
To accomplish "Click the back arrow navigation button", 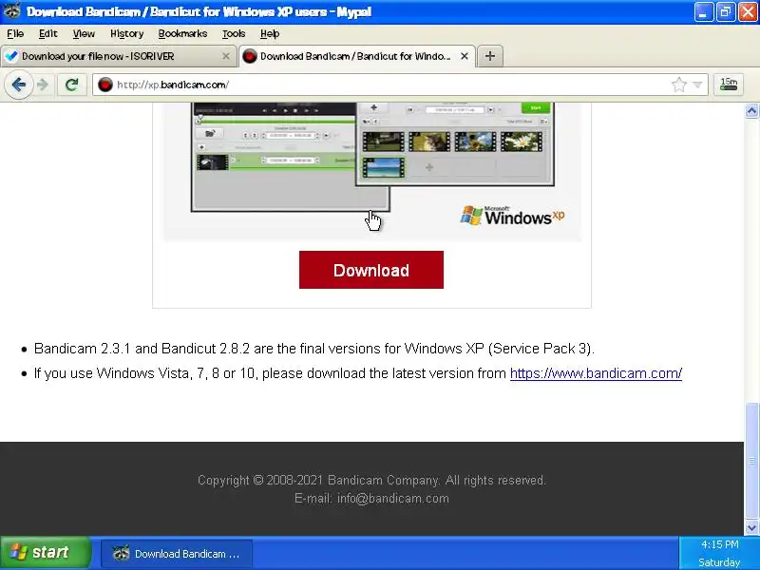I will pyautogui.click(x=18, y=85).
